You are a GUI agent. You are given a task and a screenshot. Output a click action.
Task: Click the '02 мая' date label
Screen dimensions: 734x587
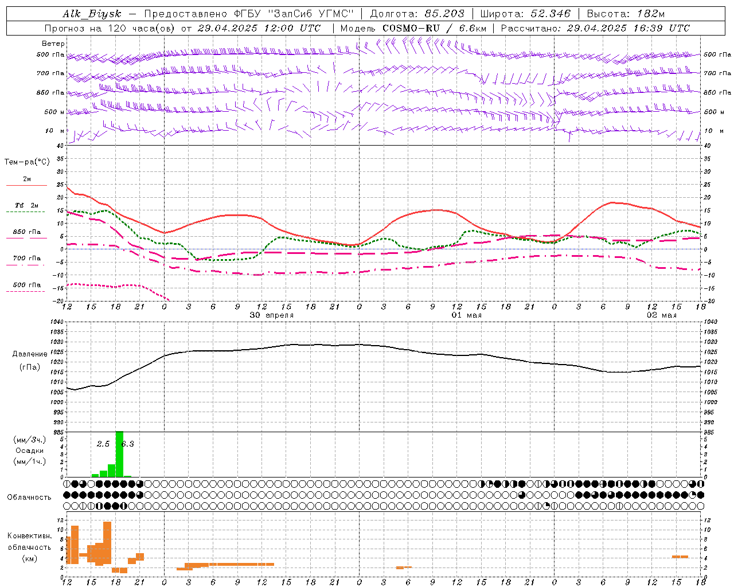pyautogui.click(x=662, y=315)
